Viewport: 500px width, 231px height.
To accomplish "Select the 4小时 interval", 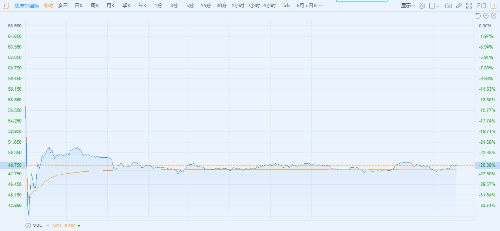I will pos(269,6).
